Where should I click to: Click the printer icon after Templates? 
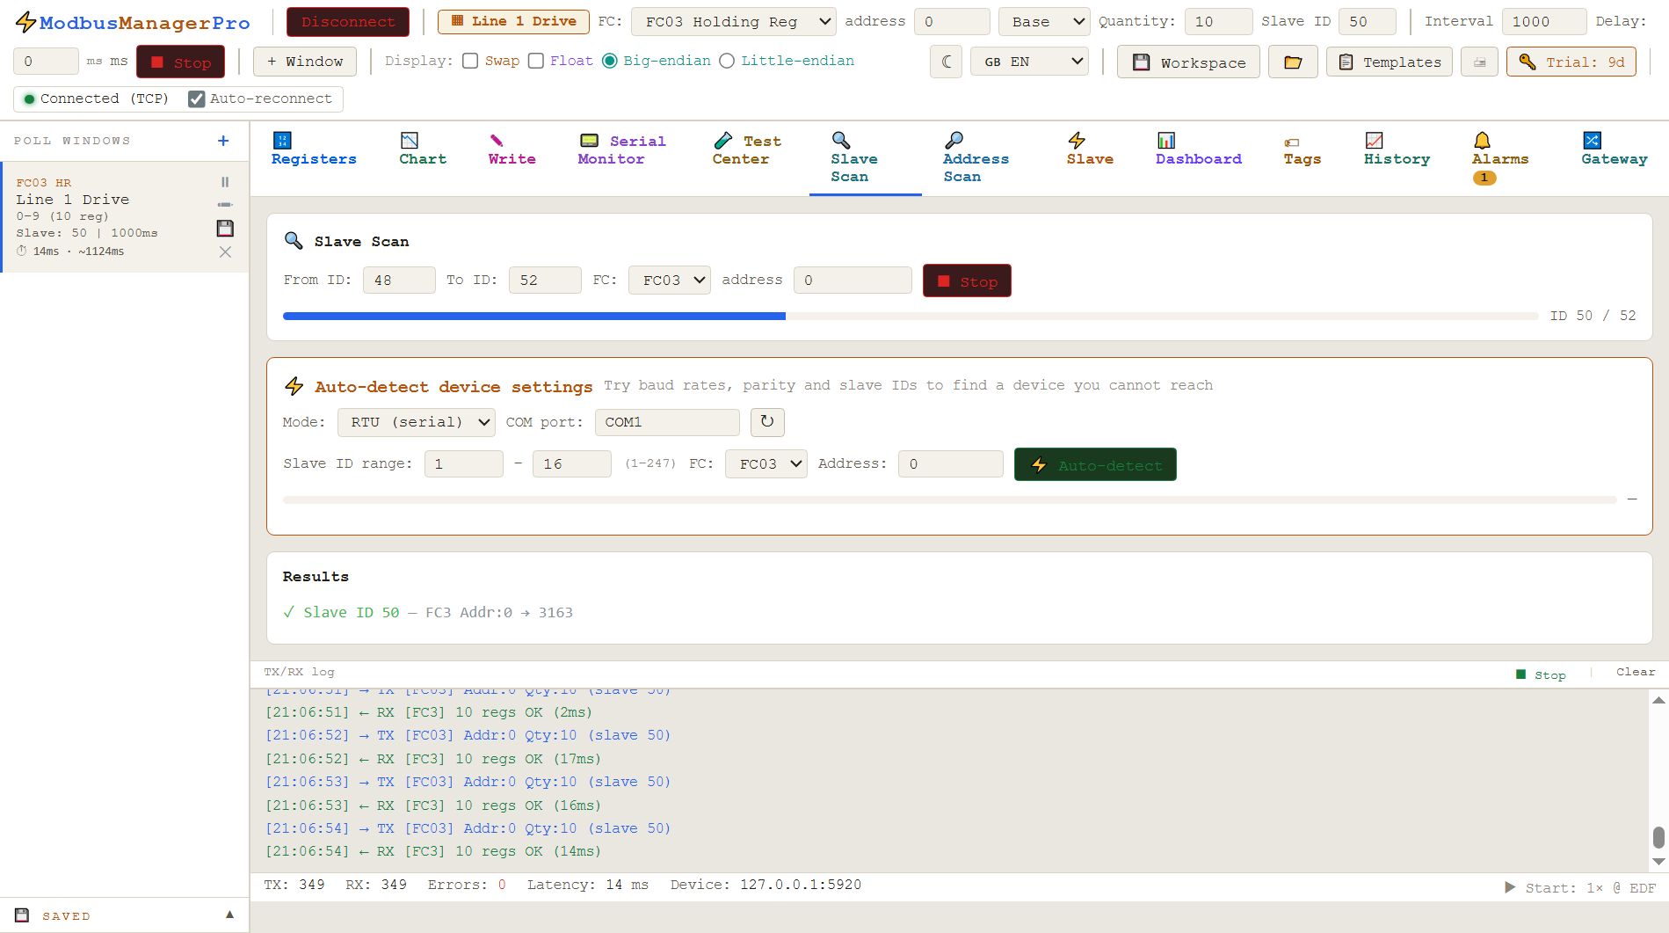[x=1479, y=62]
